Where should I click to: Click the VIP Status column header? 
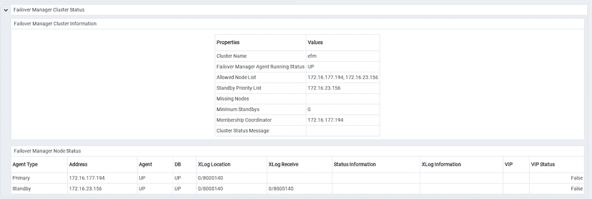coord(556,165)
